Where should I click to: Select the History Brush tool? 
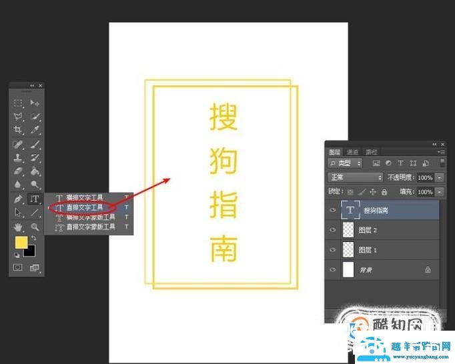pyautogui.click(x=35, y=158)
